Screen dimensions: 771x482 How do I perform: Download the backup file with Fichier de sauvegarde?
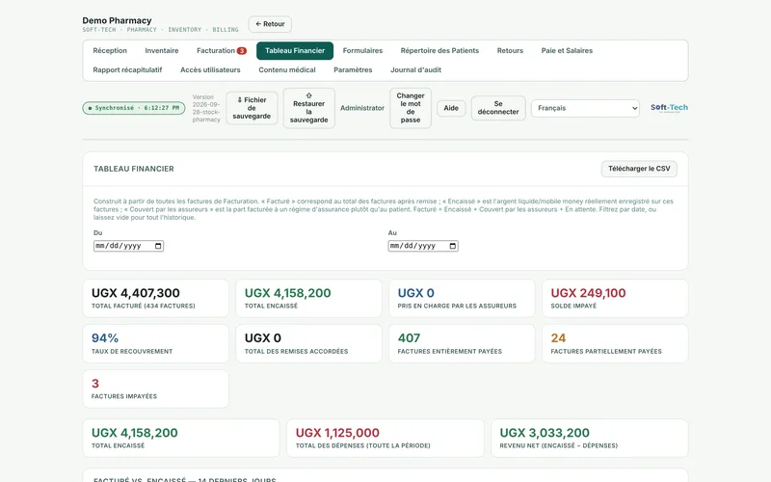pyautogui.click(x=252, y=108)
